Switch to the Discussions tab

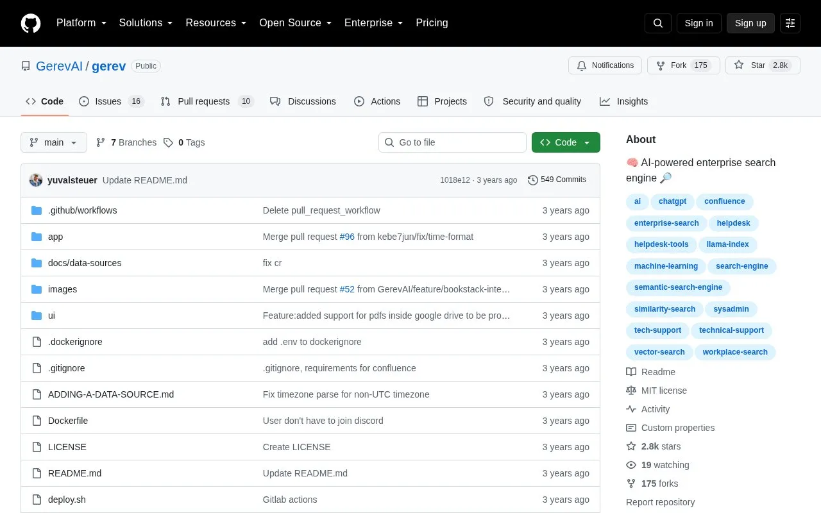click(303, 101)
